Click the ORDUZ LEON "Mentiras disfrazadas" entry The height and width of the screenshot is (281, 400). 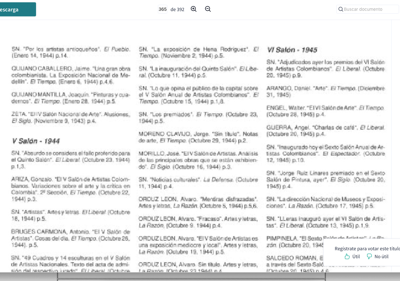click(x=198, y=203)
